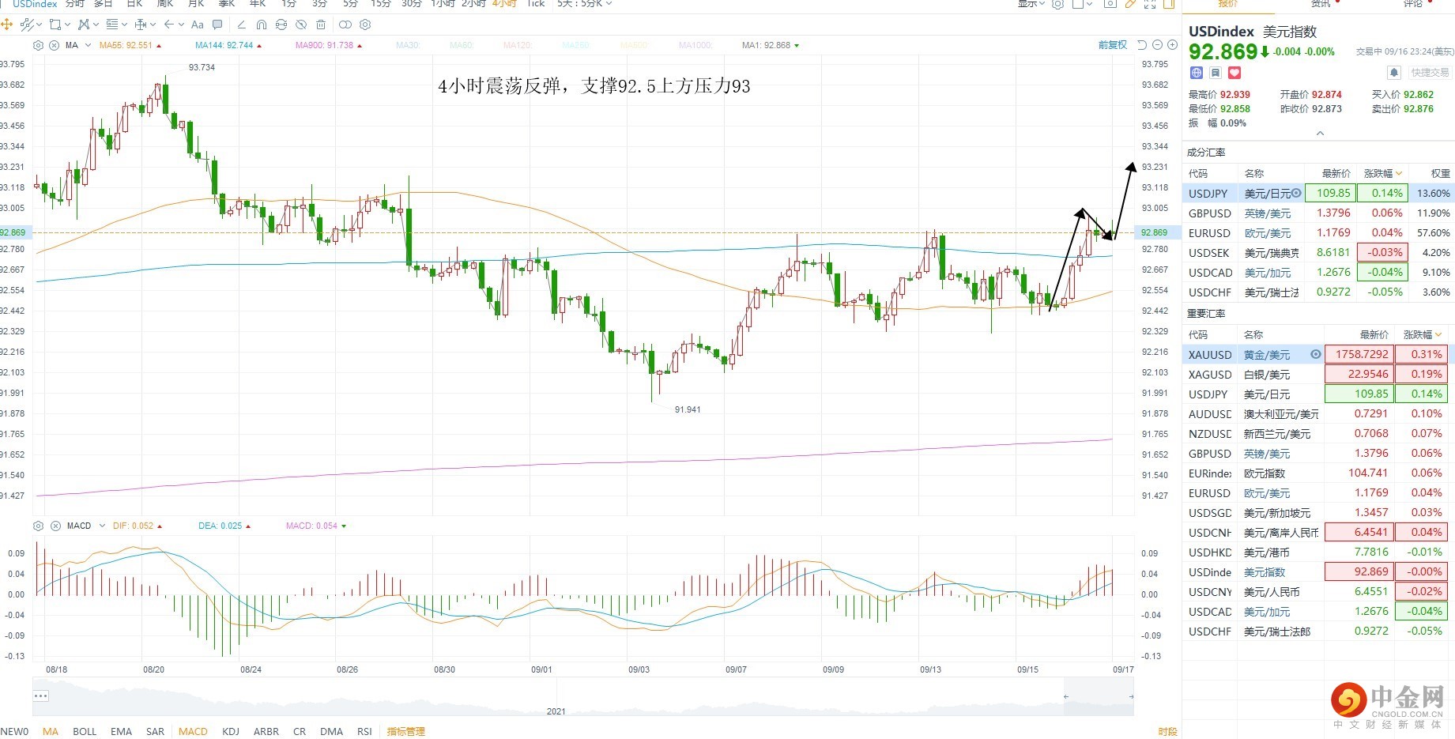Click the red heart favorite icon
The image size is (1455, 739).
click(x=1234, y=73)
